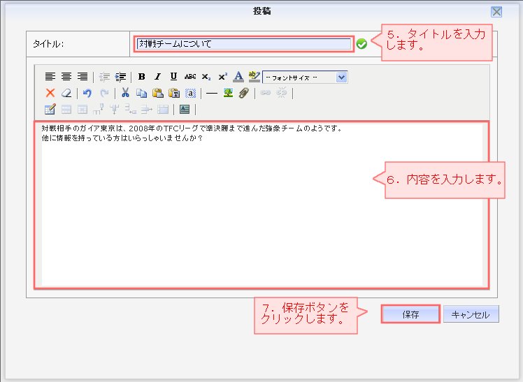Paste from the clipboard icon
Screen dimensions: 523x382
coord(158,93)
